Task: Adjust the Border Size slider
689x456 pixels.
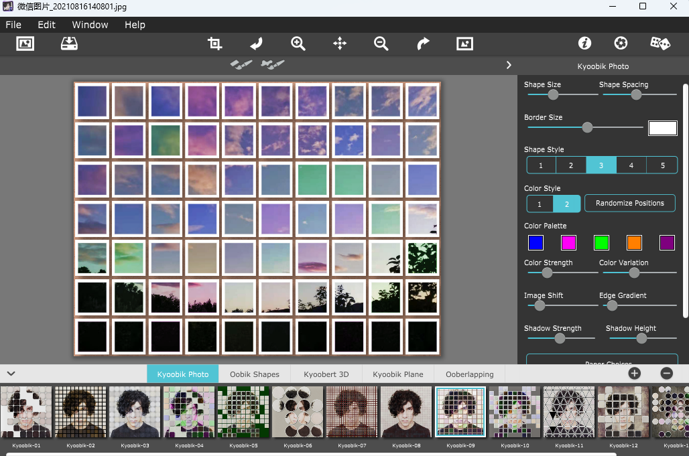Action: click(587, 127)
